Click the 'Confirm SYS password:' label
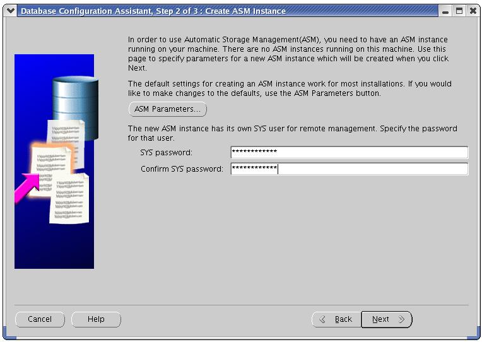This screenshot has width=482, height=342. [x=182, y=169]
